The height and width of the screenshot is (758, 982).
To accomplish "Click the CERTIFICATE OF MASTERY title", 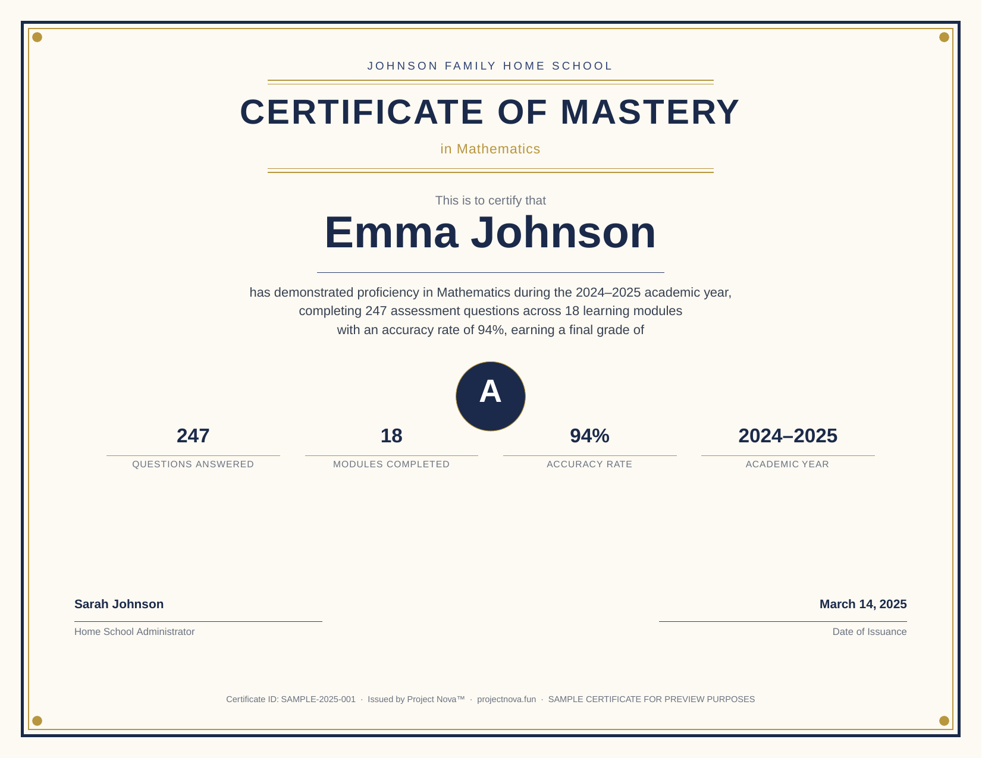I will pos(490,111).
